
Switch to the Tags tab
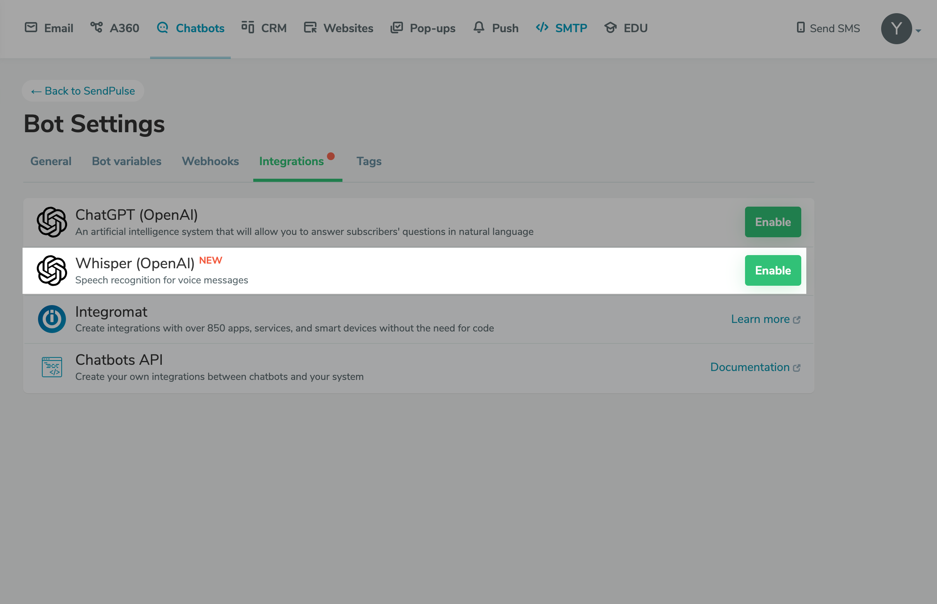(368, 161)
